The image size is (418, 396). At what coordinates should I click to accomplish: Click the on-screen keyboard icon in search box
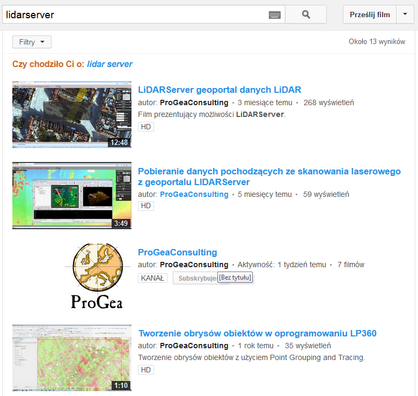(274, 15)
